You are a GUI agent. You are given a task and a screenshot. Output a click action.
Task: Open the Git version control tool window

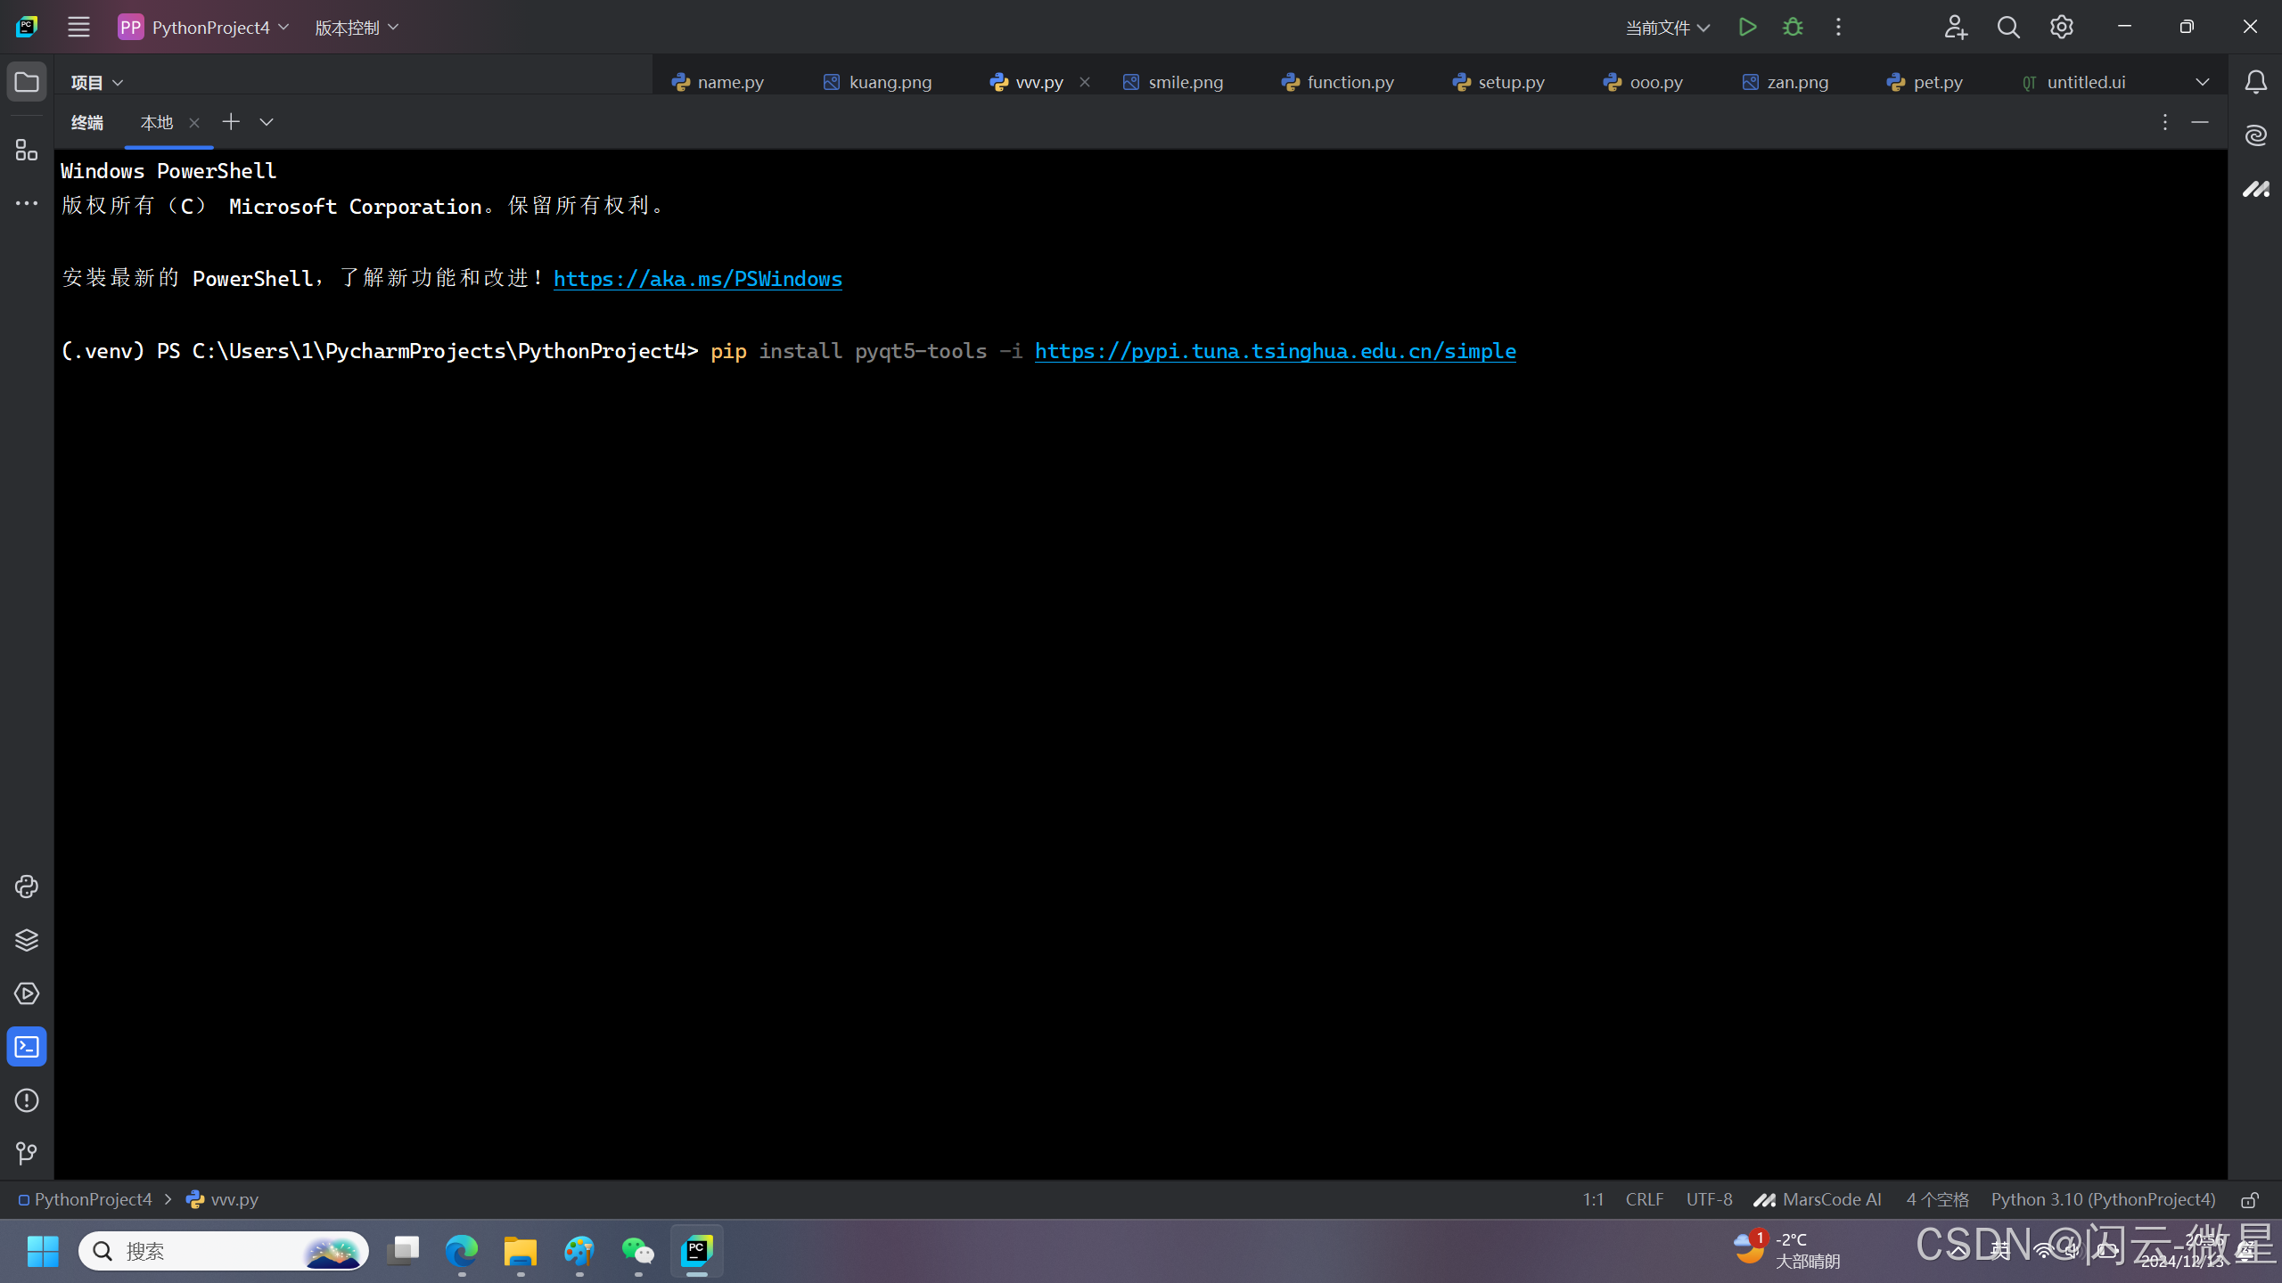(27, 1154)
